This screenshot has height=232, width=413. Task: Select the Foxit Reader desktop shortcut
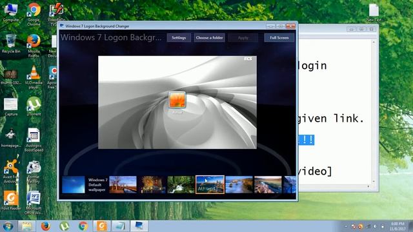tap(11, 200)
